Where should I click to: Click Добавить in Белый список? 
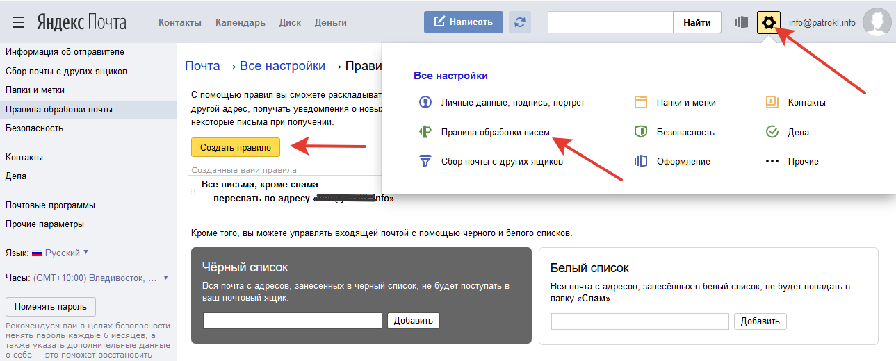760,321
